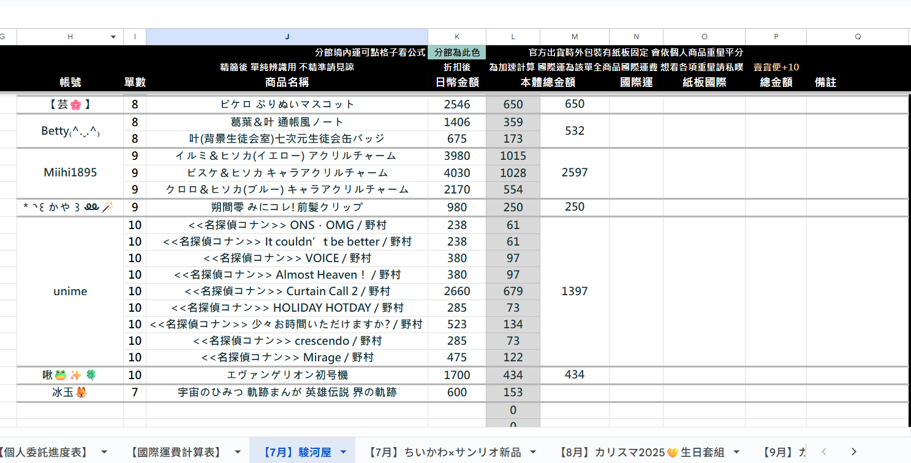Click the 紙板國際 header cell

(704, 82)
